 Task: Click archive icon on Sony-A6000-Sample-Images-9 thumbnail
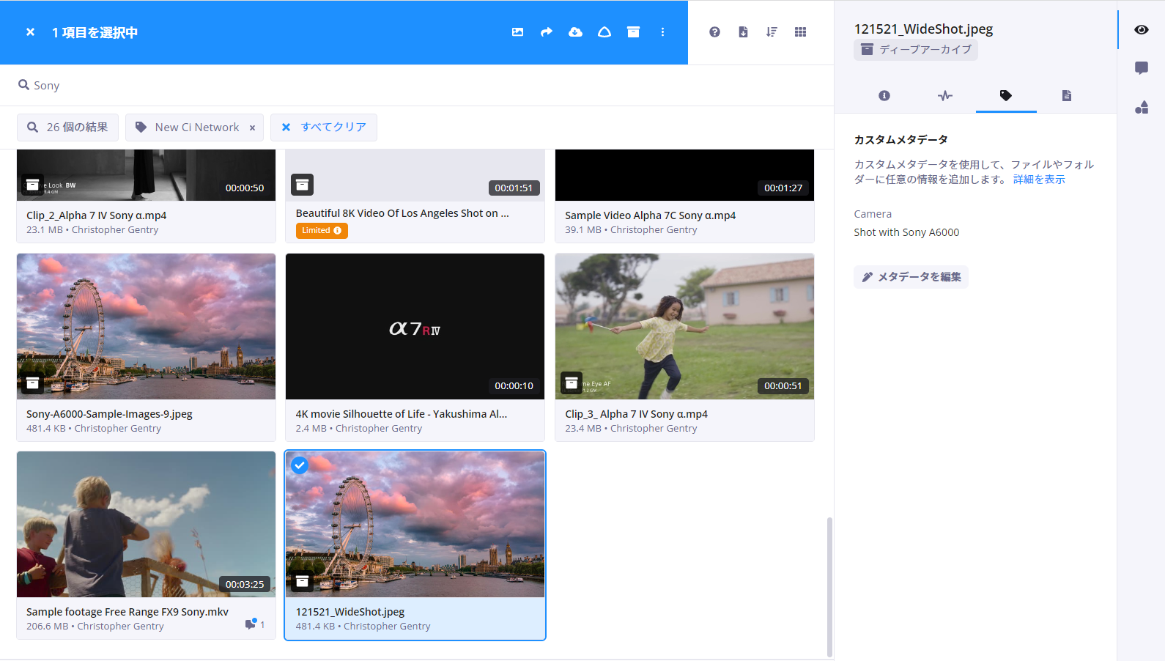(32, 383)
